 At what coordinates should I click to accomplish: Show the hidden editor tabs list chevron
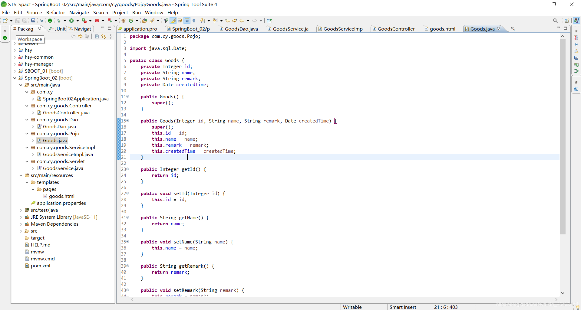[x=513, y=29]
